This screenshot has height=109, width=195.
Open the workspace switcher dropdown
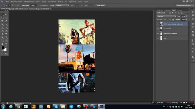pyautogui.click(x=185, y=5)
